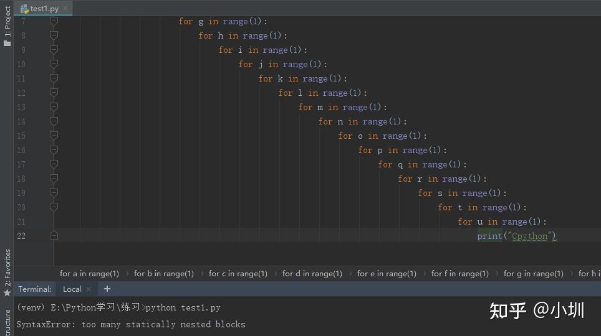
Task: Click line number 22 in gutter
Action: tap(21, 236)
